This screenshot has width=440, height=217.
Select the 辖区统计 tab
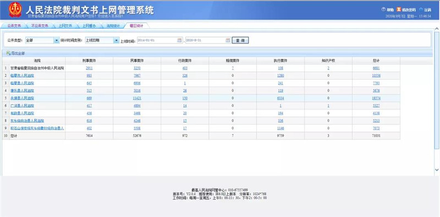[x=136, y=26]
